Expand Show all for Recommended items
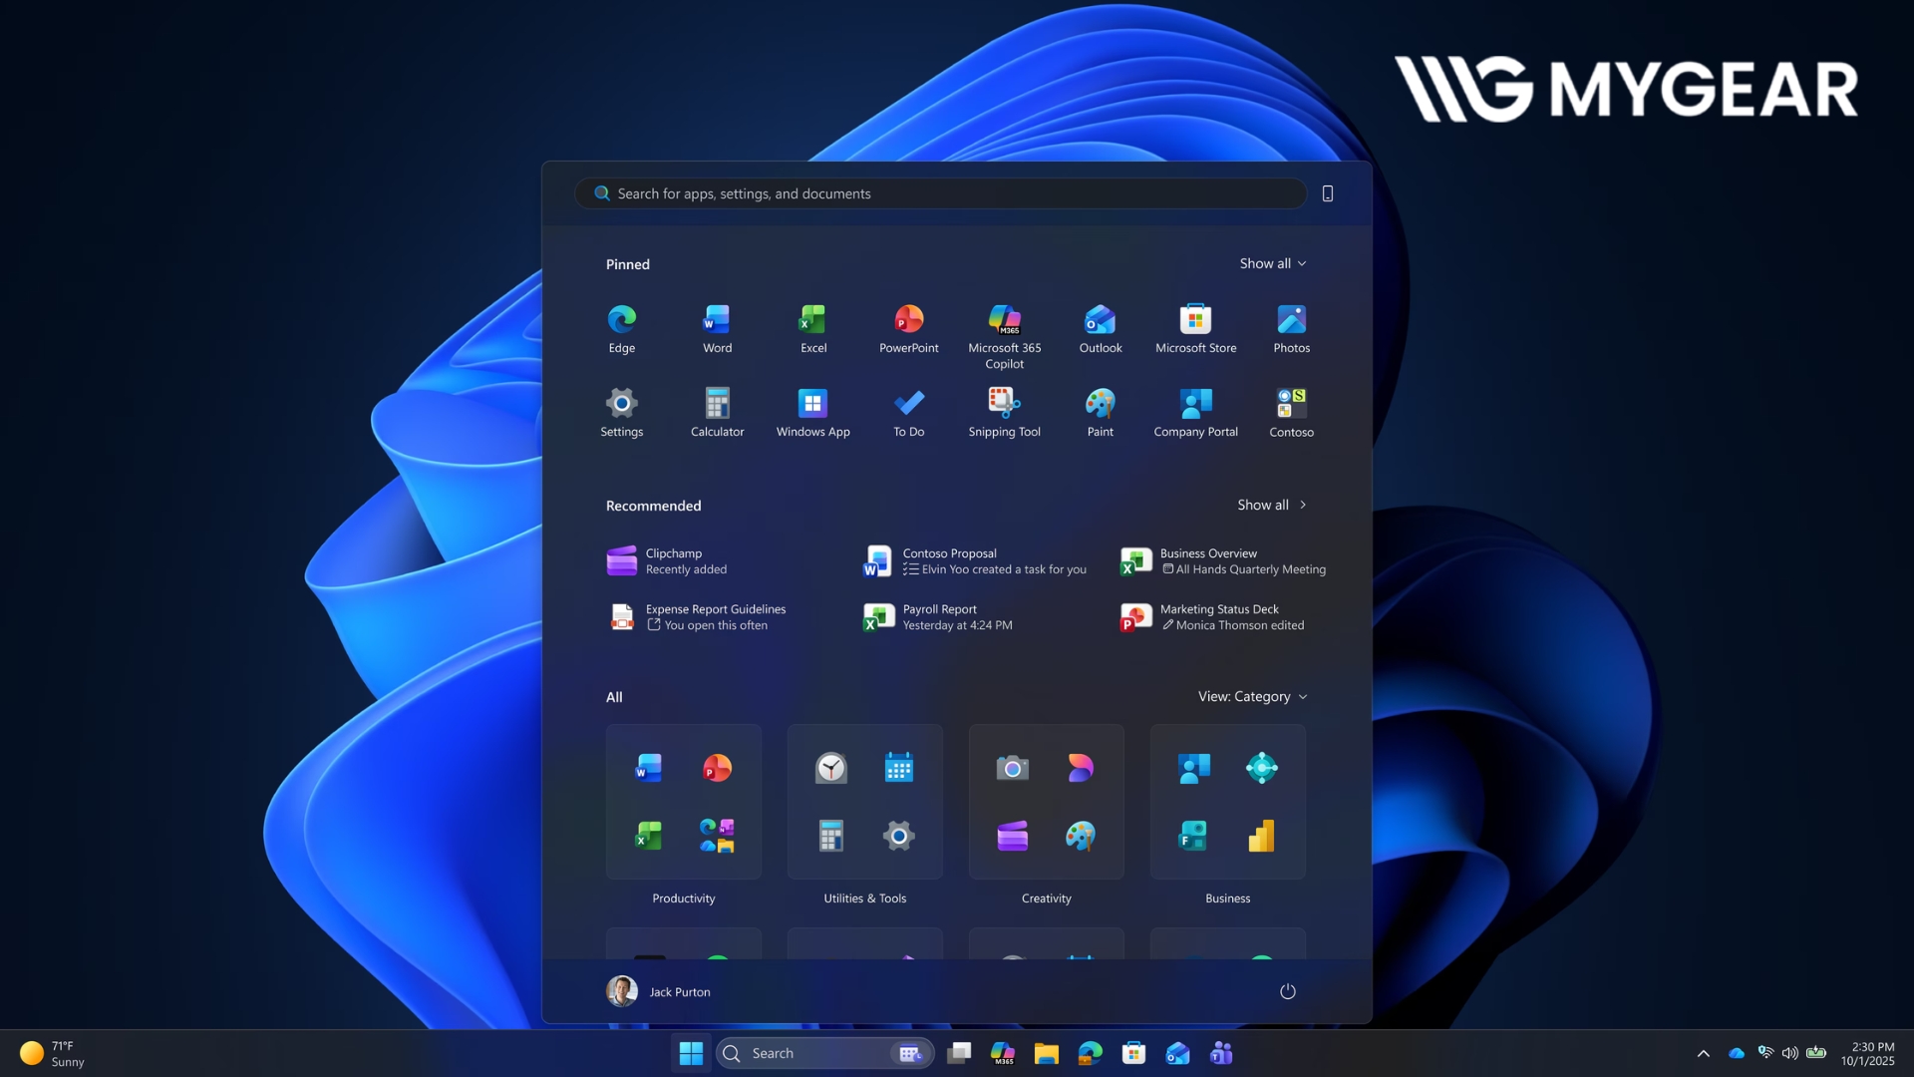Image resolution: width=1914 pixels, height=1077 pixels. (x=1272, y=505)
